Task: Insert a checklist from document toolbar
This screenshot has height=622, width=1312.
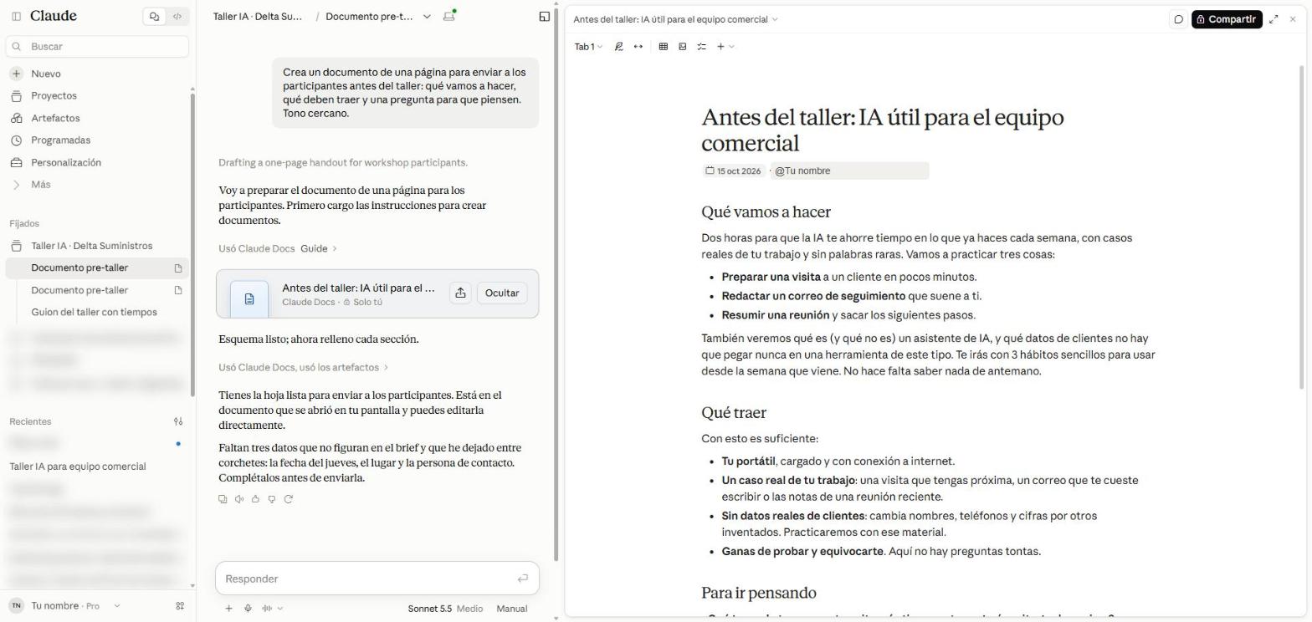Action: (x=702, y=47)
